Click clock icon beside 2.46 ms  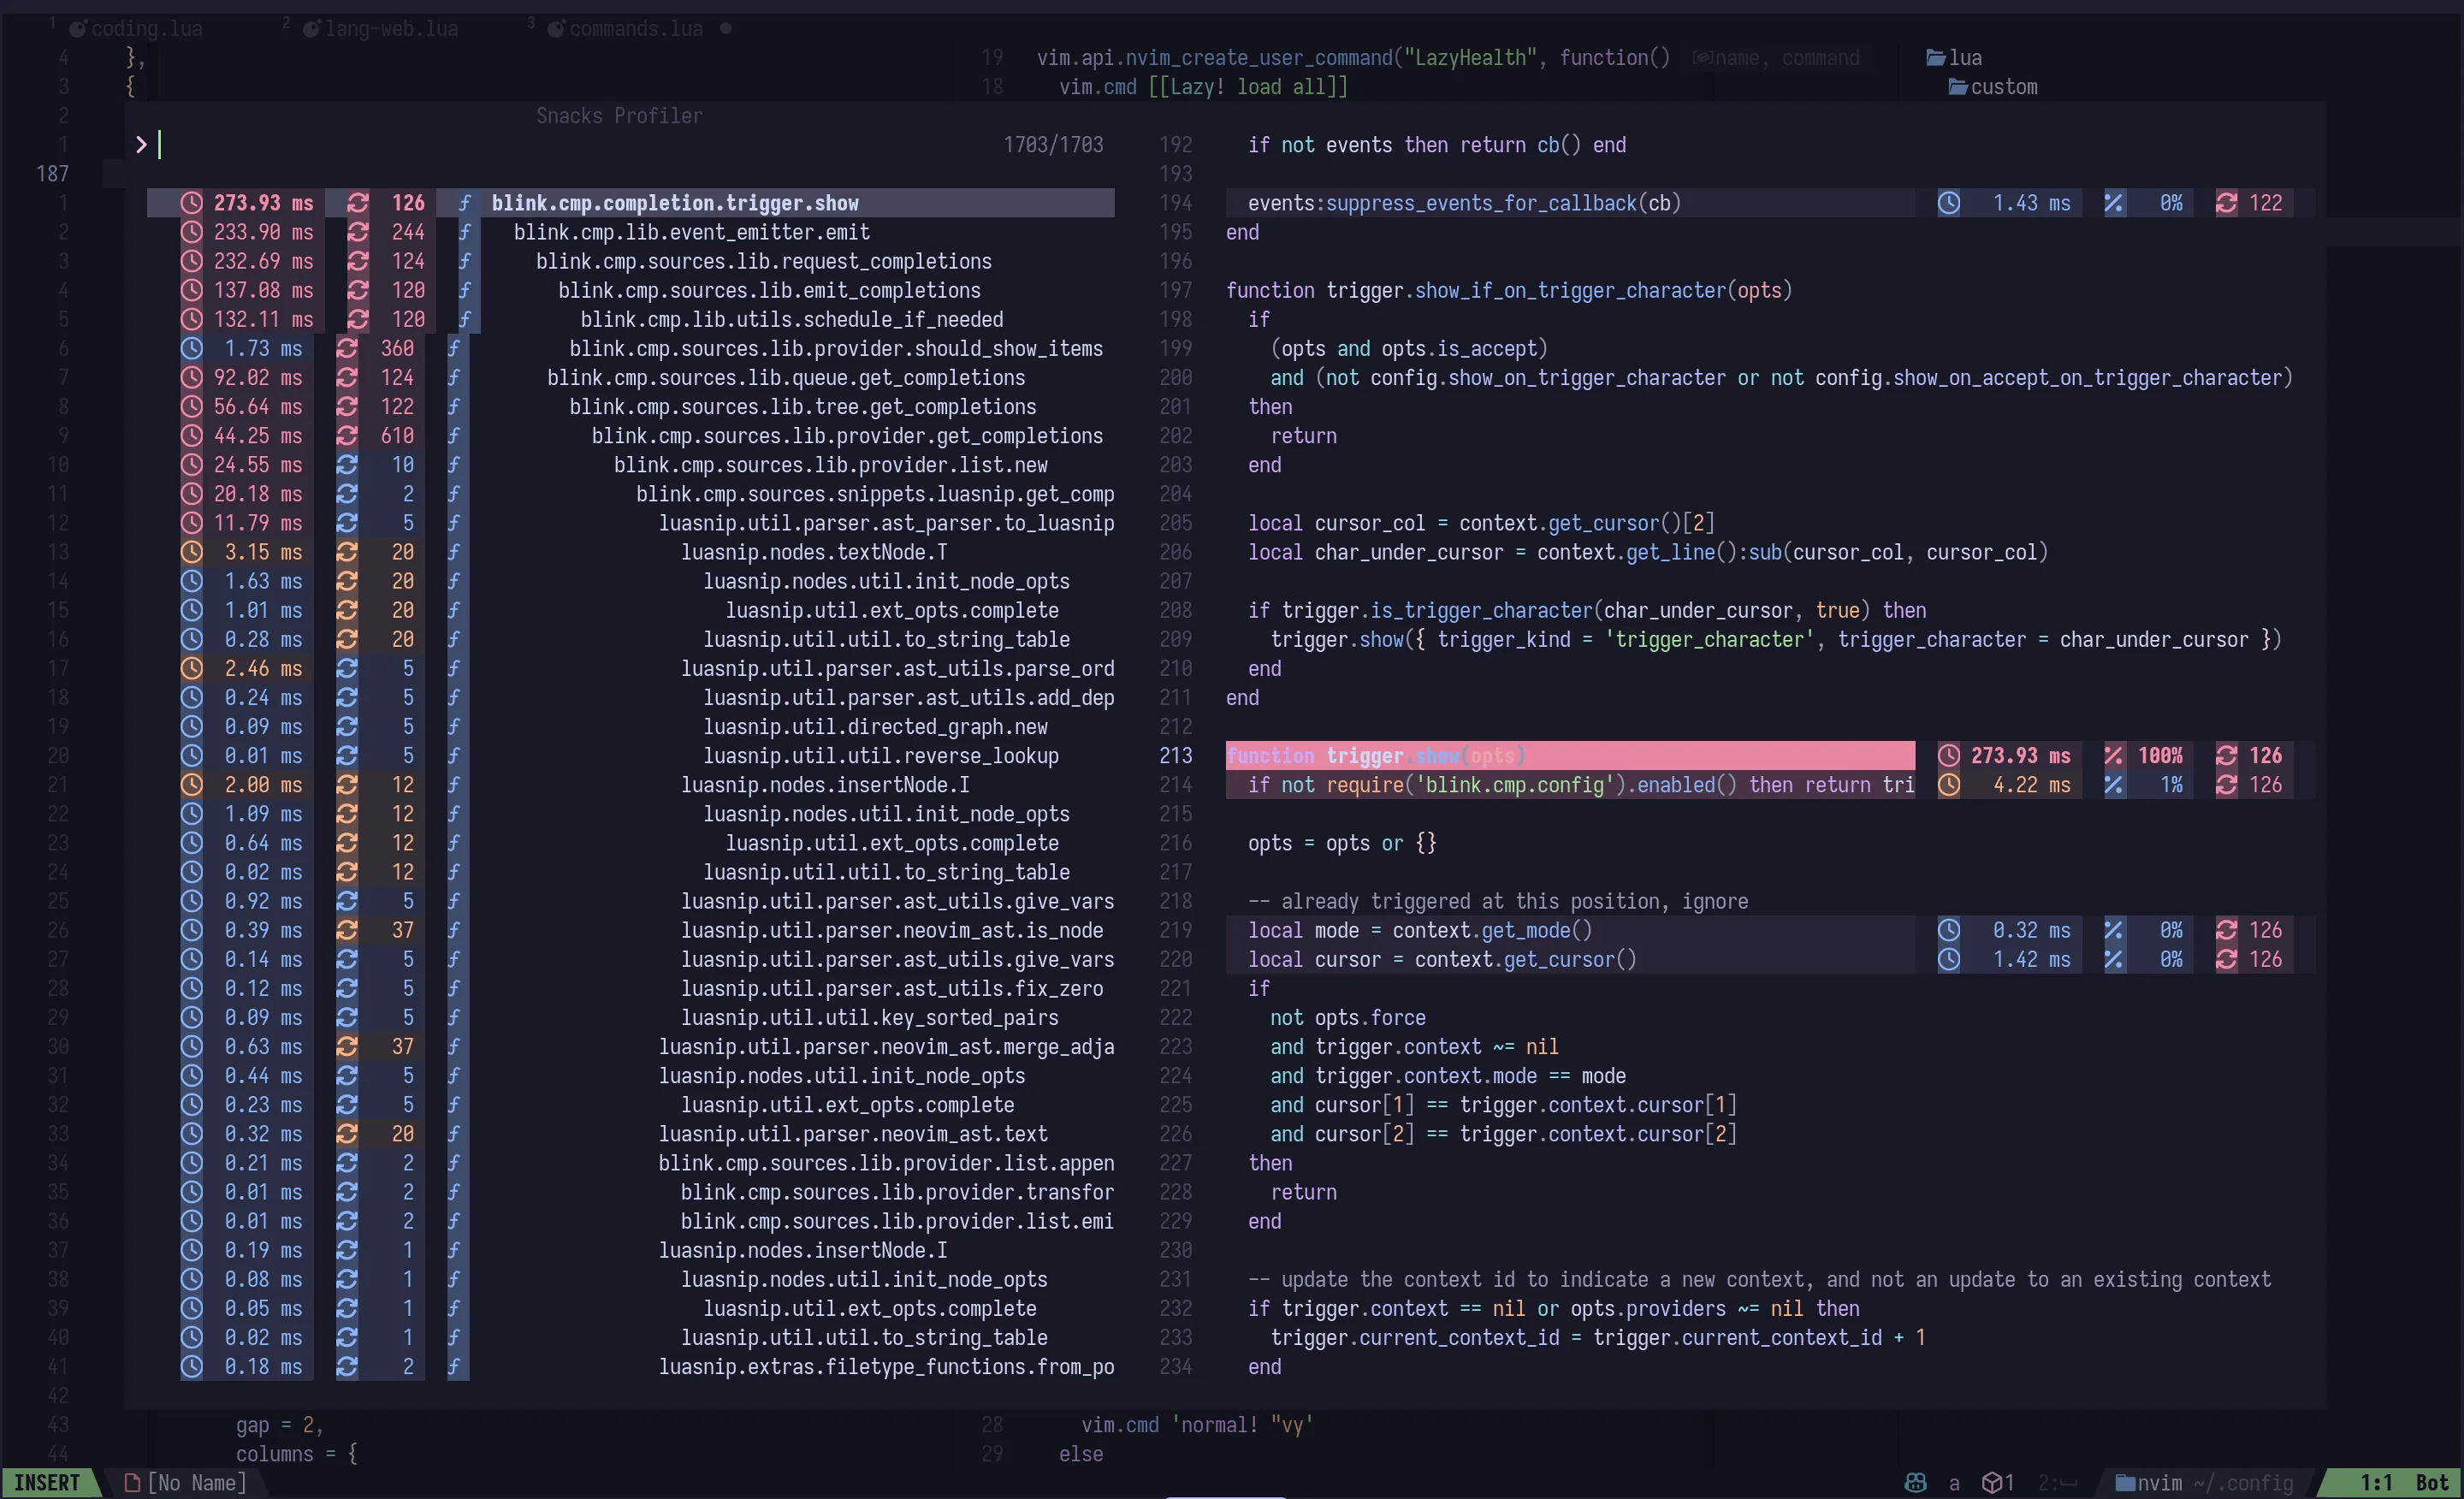(x=191, y=668)
